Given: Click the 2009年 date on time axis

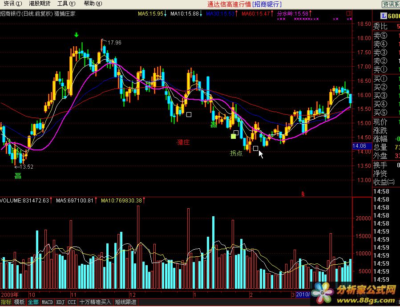Looking at the screenshot, I should click(9, 295).
